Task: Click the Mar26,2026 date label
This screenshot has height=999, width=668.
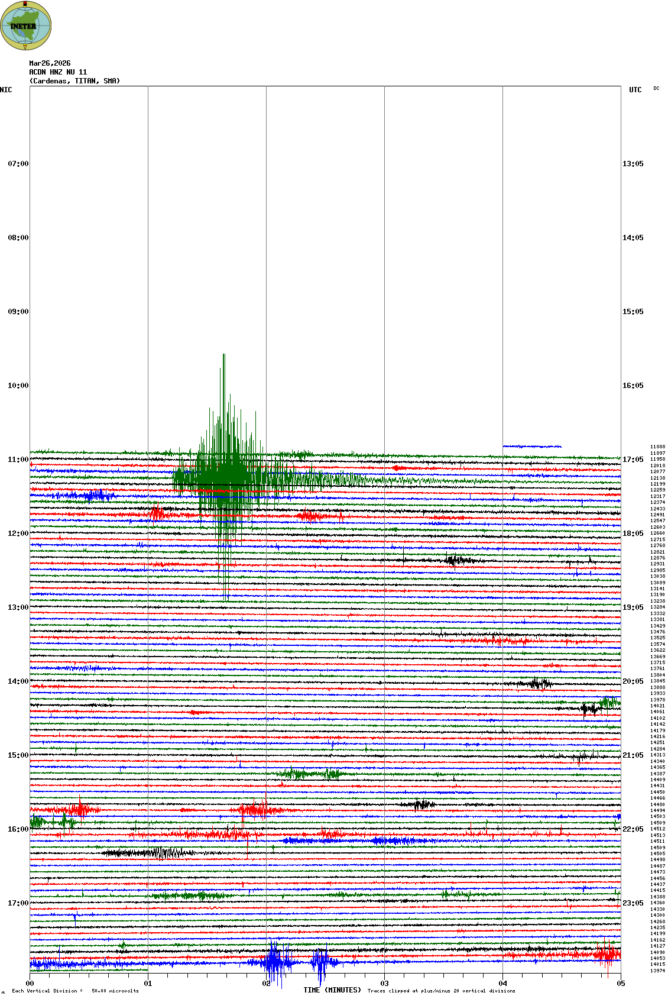Action: (x=50, y=63)
